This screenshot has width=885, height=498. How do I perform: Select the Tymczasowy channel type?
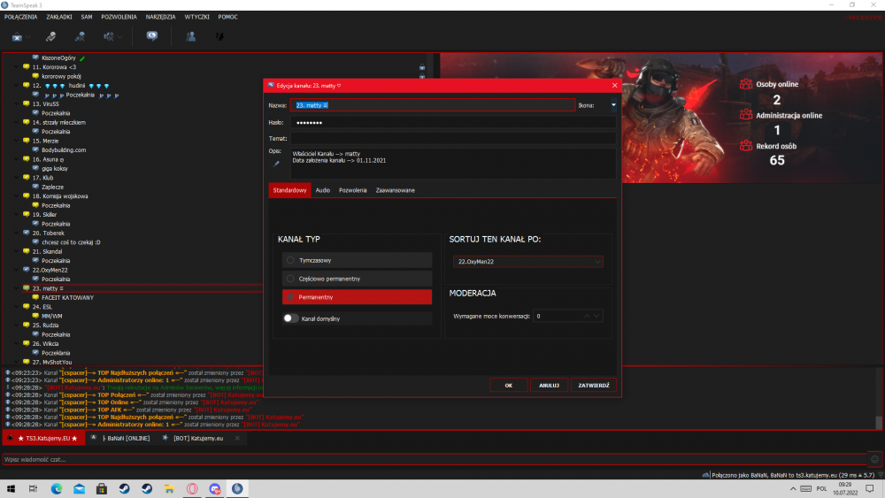click(357, 260)
